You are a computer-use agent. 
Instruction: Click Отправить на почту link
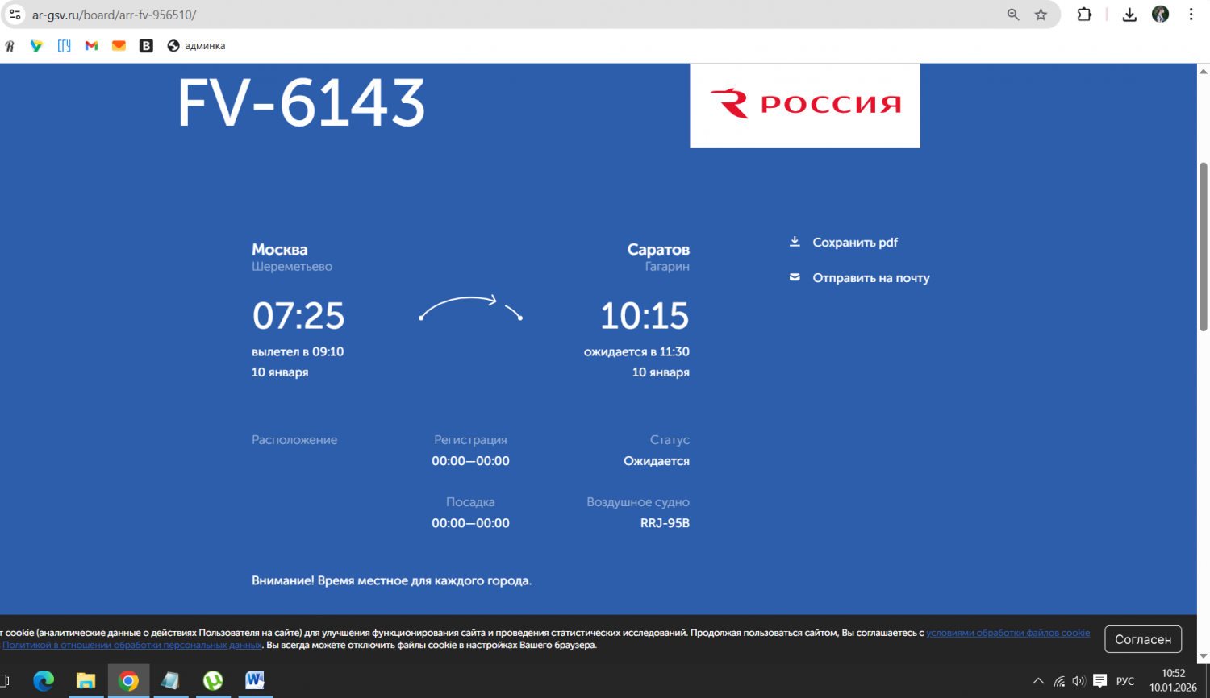(870, 278)
